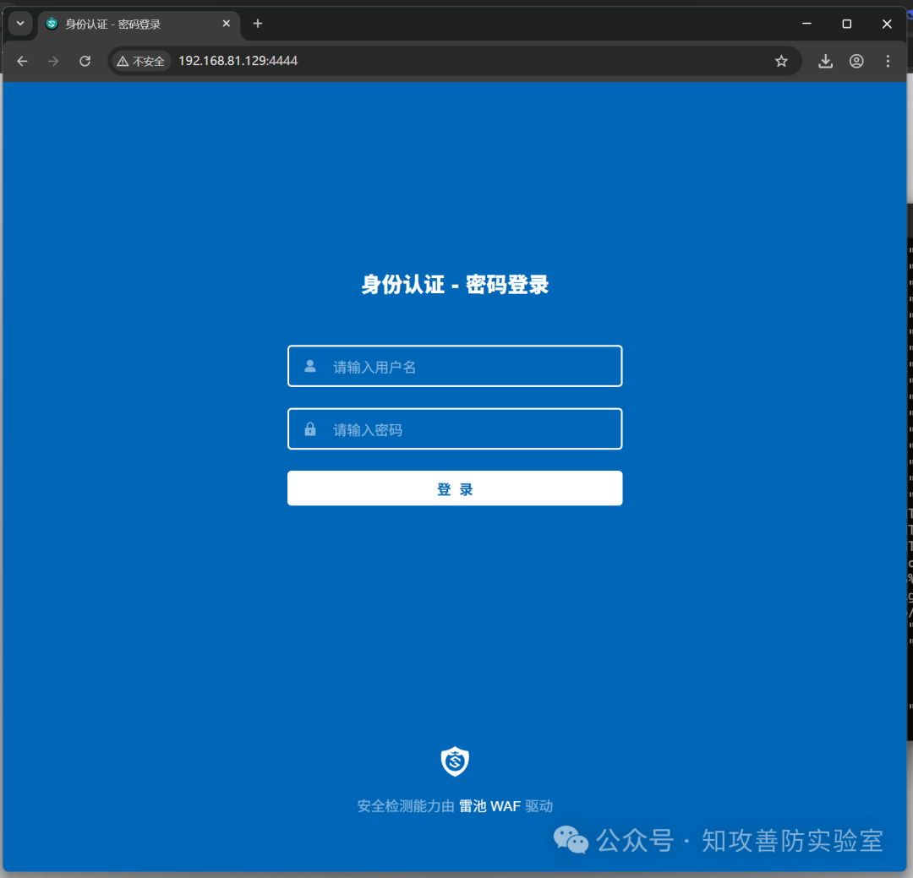Click the user silhouette icon in username field
Viewport: 913px width, 878px height.
click(310, 366)
